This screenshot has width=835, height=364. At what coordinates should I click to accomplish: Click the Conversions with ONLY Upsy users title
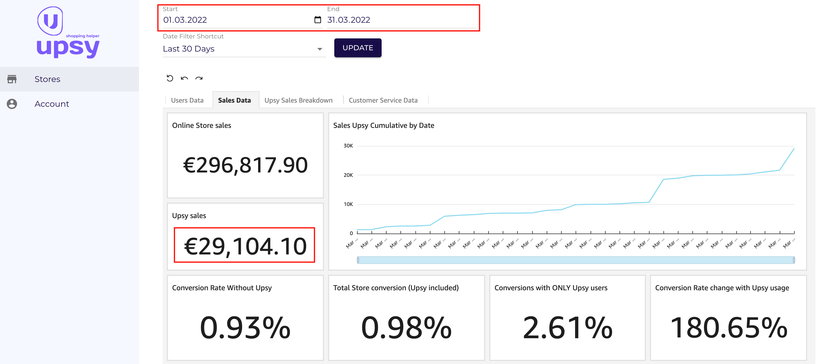pos(551,288)
